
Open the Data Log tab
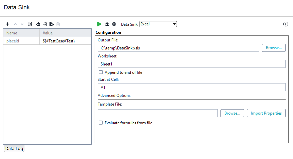tap(14, 149)
